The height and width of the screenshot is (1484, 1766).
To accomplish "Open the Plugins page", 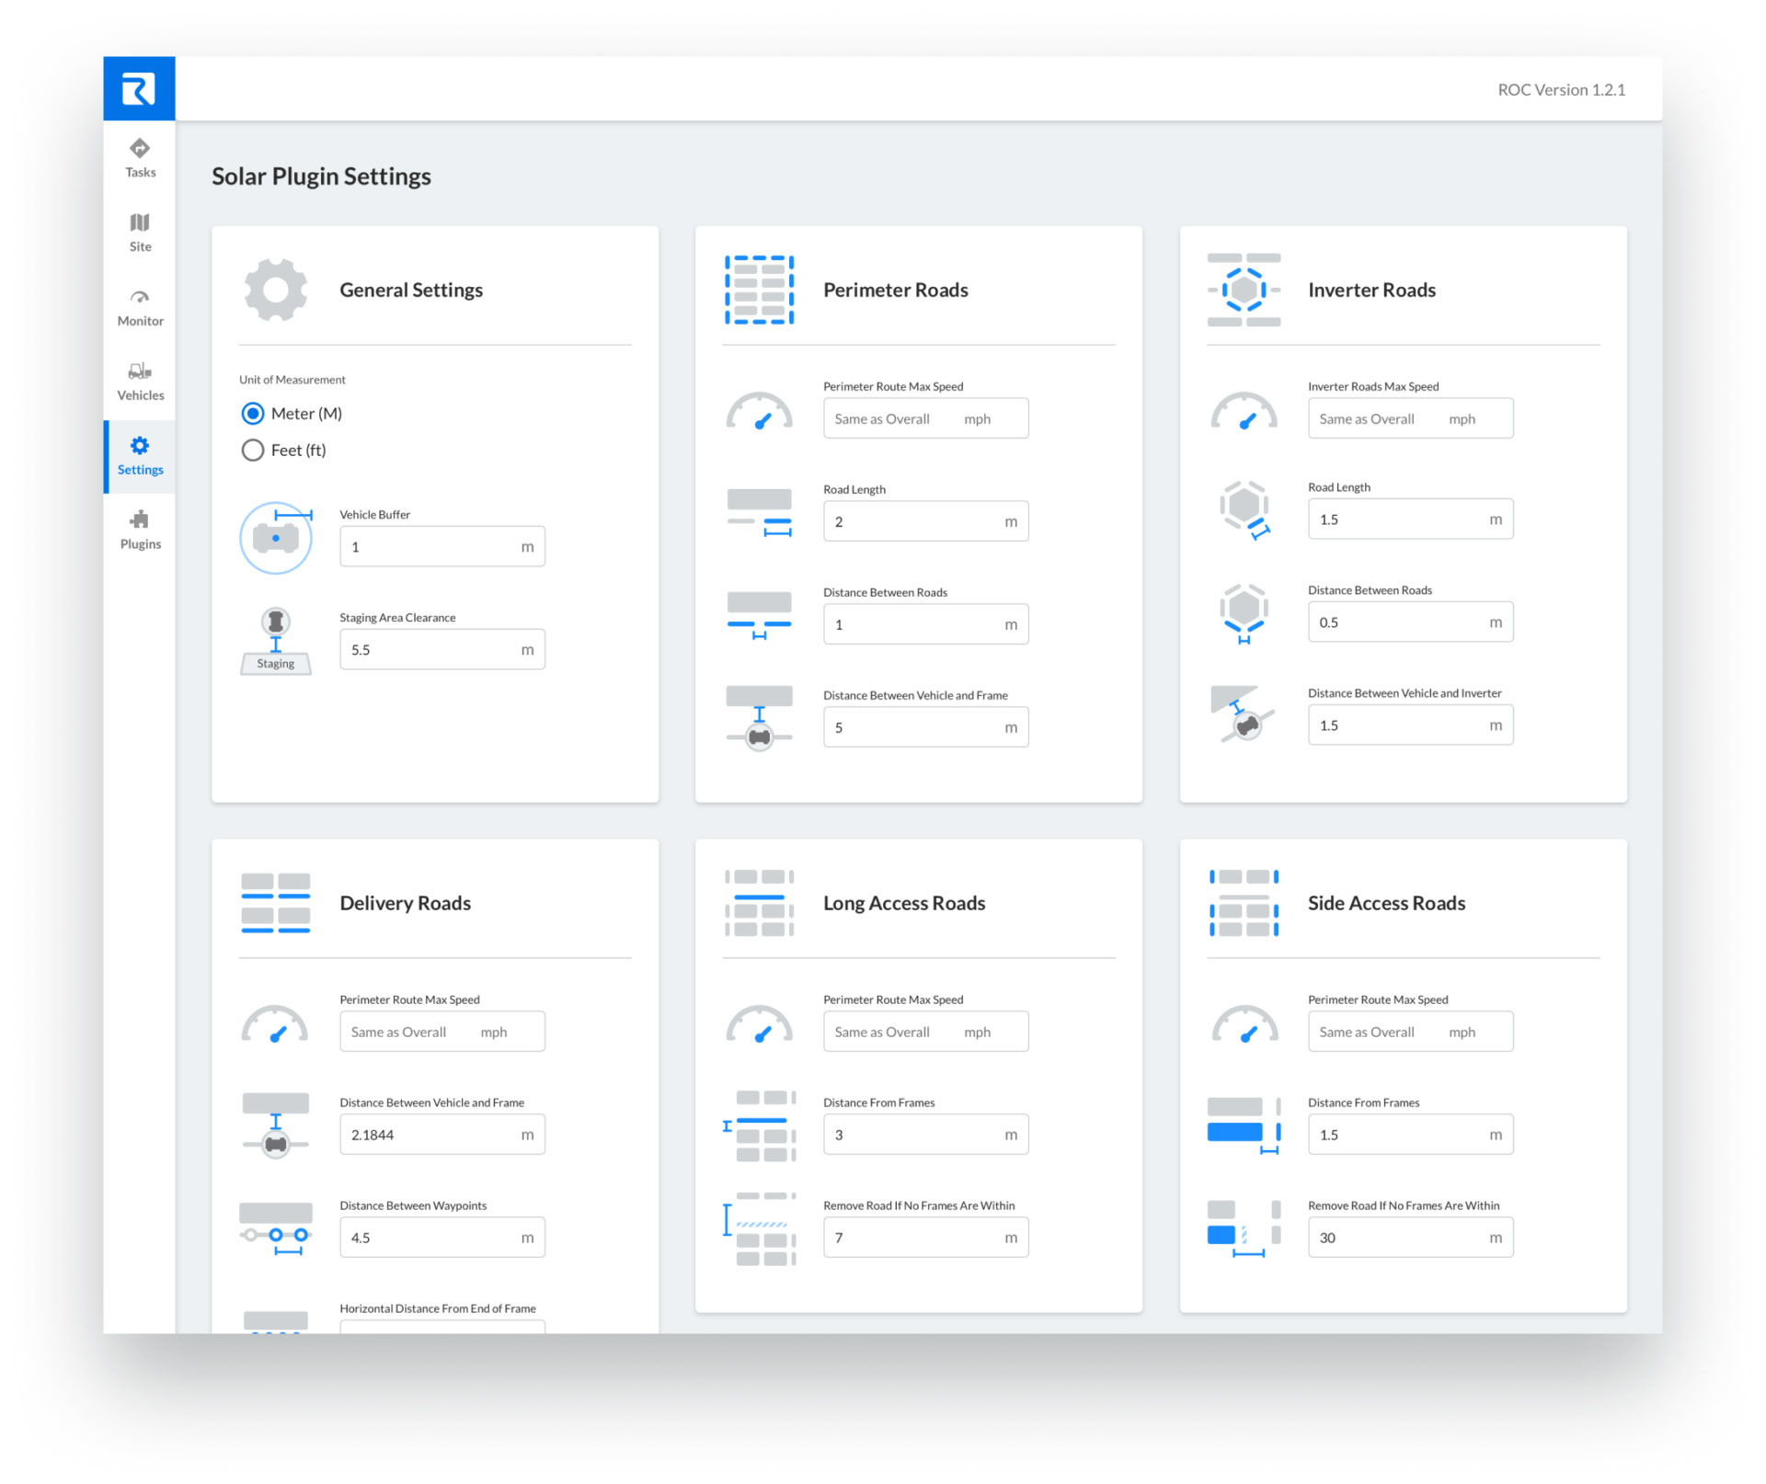I will [140, 531].
